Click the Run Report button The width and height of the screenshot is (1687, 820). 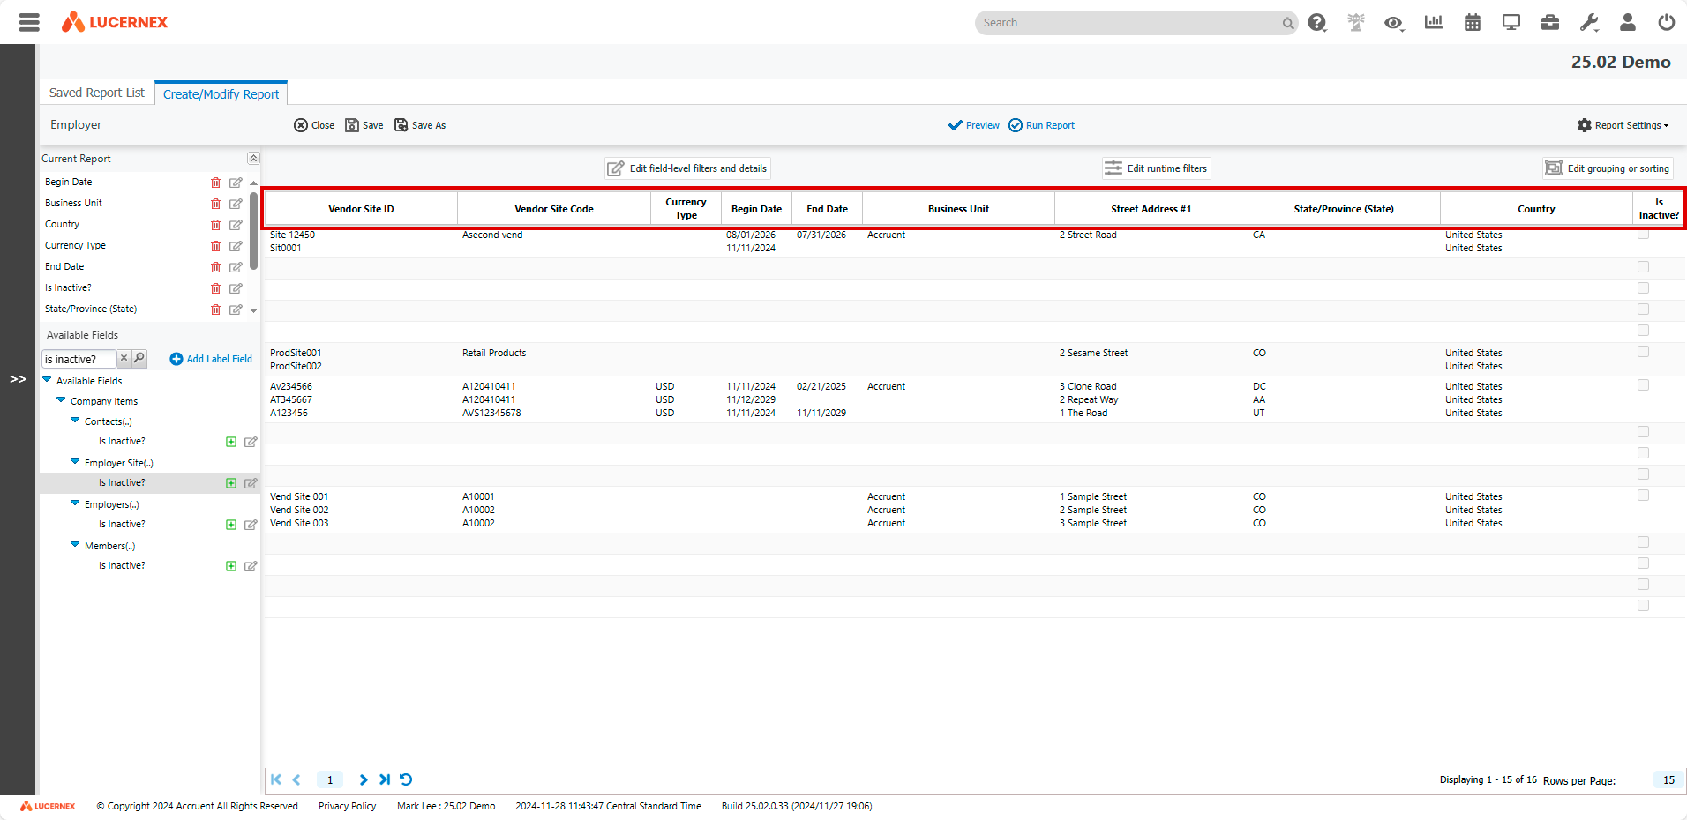(1041, 124)
